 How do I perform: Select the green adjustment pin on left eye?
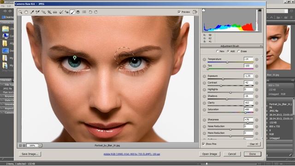point(75,57)
